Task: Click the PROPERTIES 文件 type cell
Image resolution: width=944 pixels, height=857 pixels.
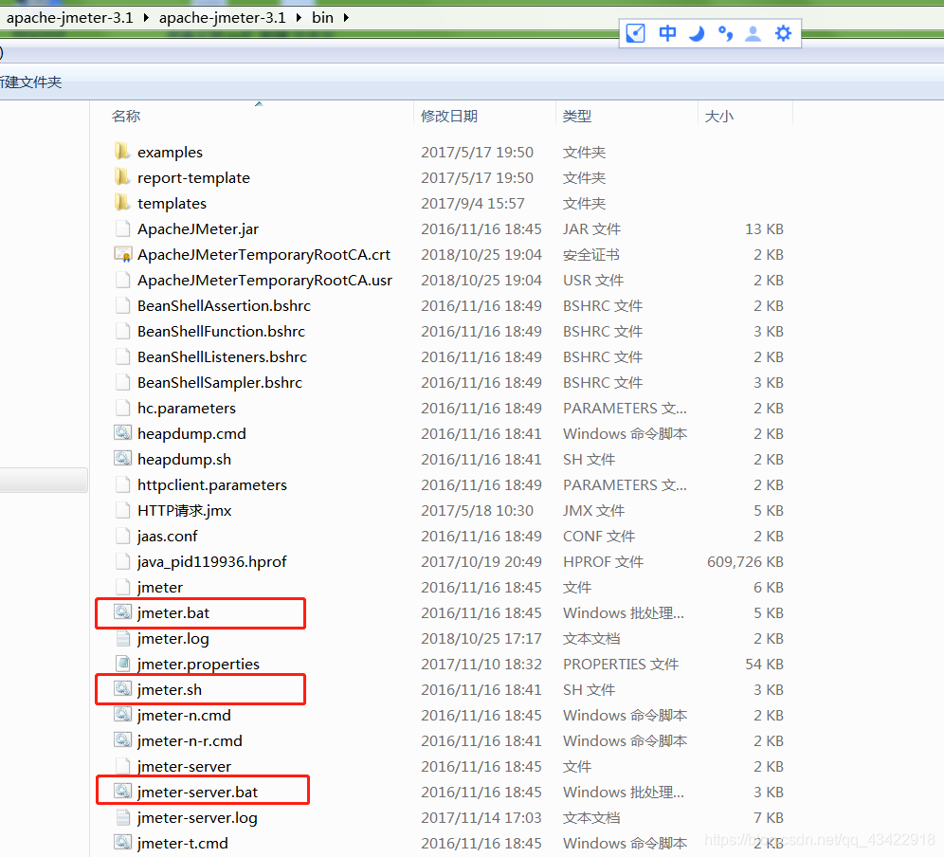Action: tap(621, 664)
